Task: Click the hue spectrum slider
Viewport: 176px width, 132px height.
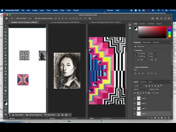Action: pos(169,32)
